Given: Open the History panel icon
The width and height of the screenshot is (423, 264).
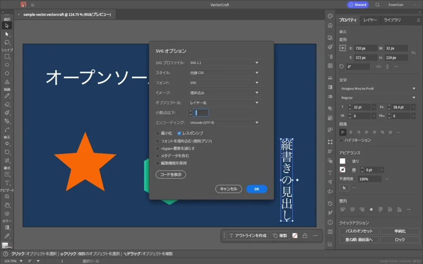Looking at the screenshot, I should point(330,203).
